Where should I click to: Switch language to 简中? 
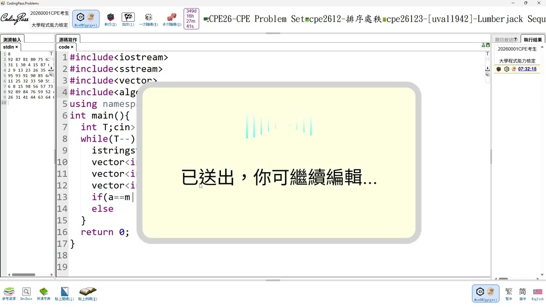click(x=523, y=294)
